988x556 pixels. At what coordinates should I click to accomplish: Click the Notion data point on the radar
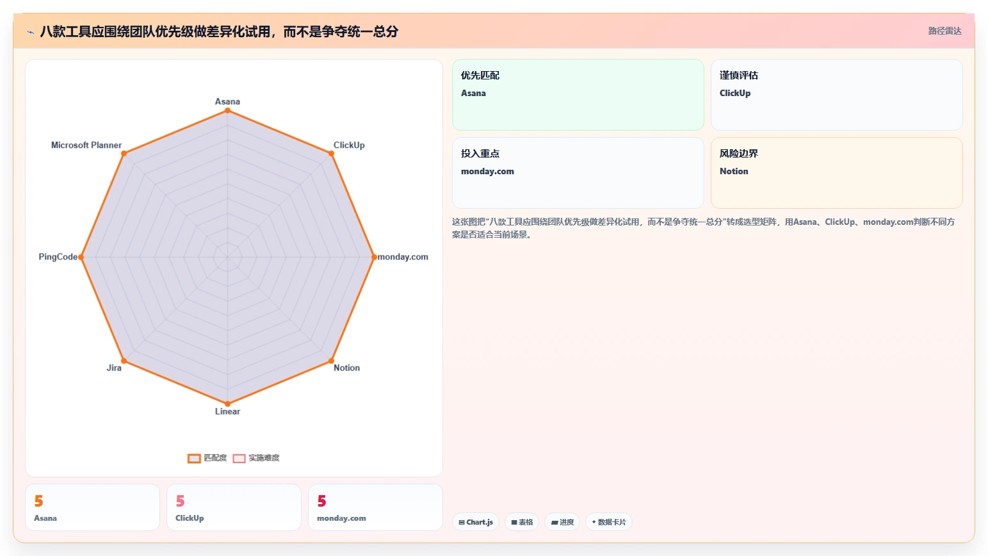(331, 361)
